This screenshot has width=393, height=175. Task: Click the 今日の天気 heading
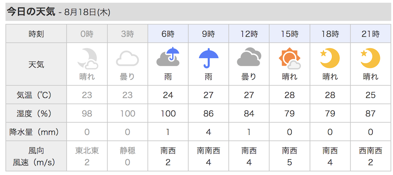31,12
